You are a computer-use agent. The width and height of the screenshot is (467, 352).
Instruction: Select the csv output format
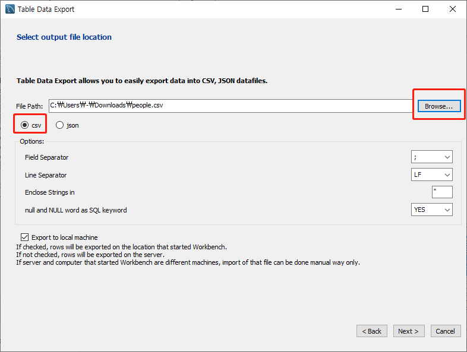(24, 125)
